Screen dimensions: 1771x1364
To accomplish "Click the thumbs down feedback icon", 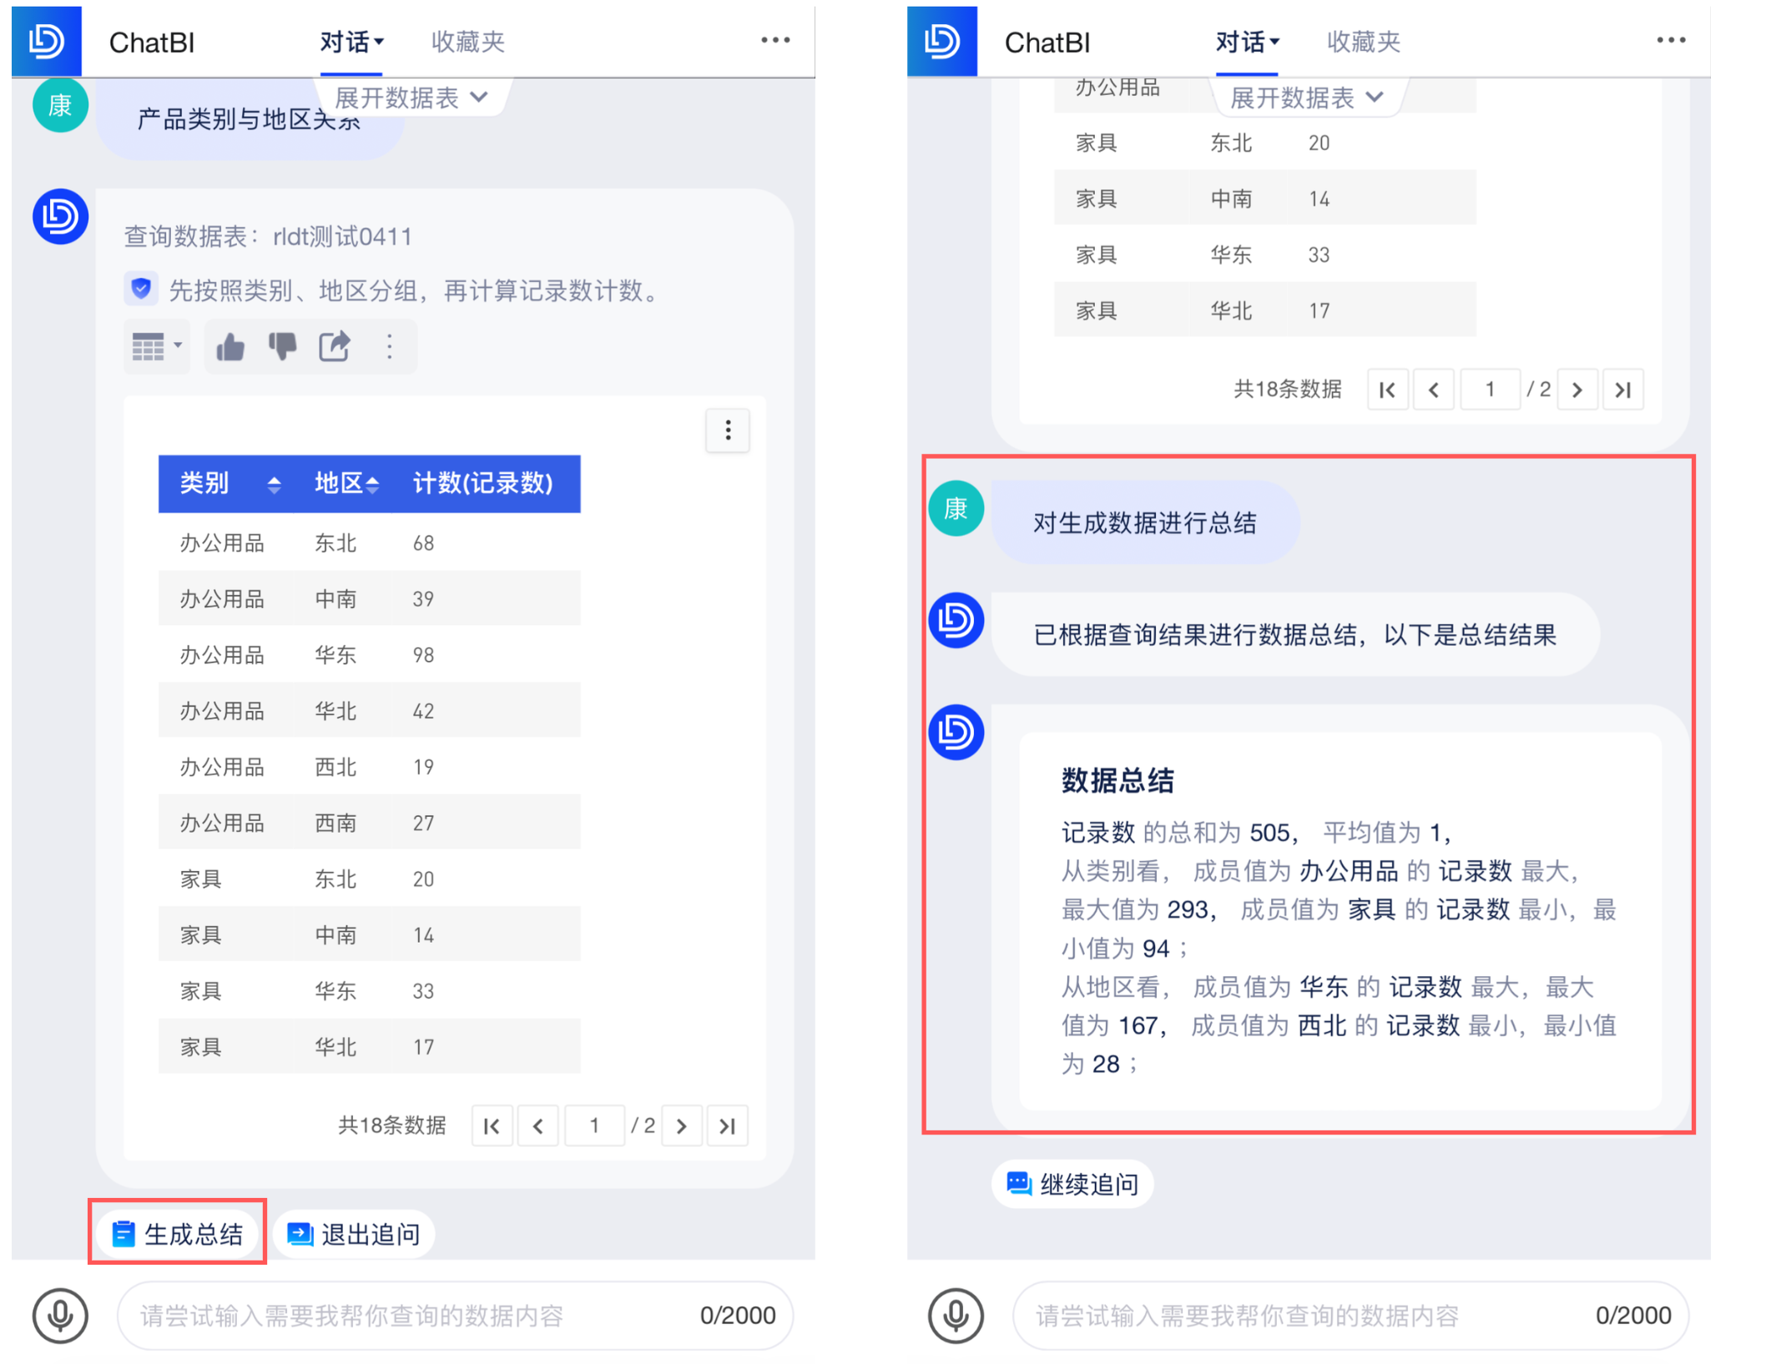I will tap(282, 347).
